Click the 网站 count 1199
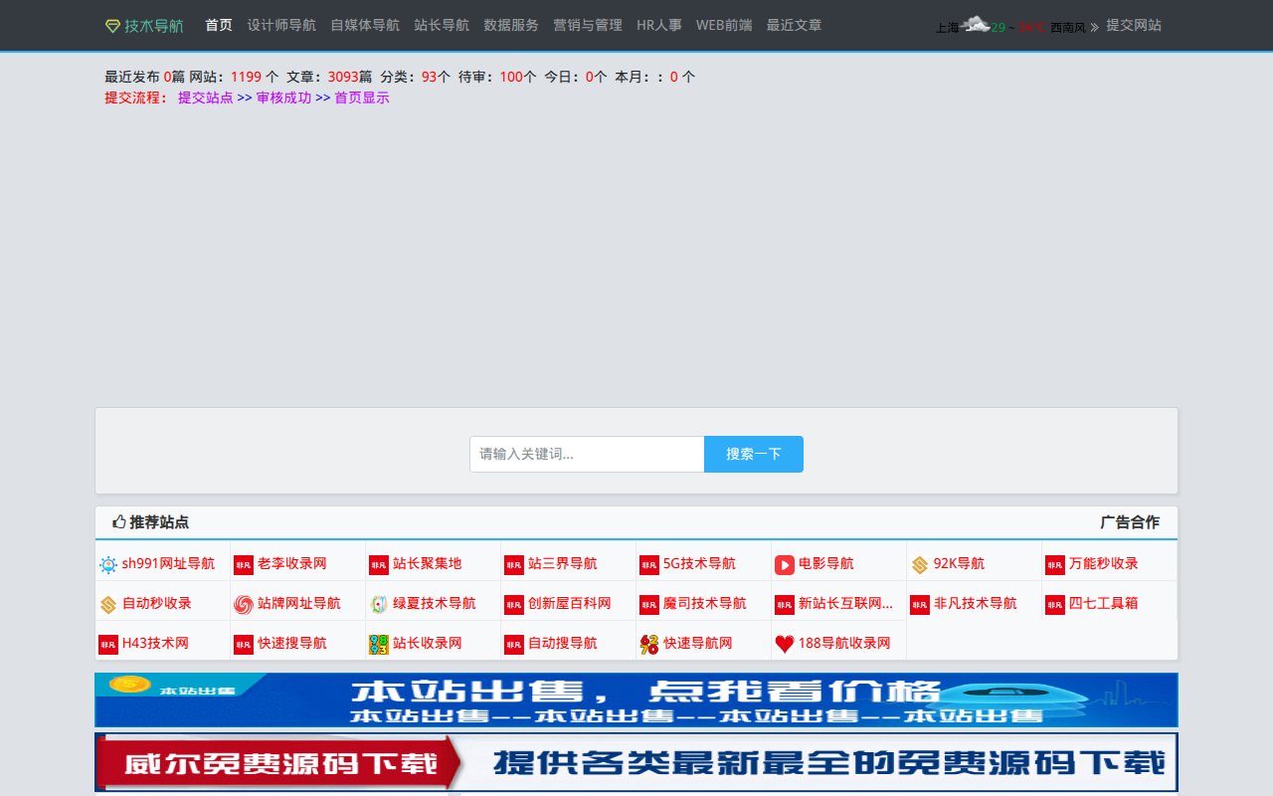The image size is (1273, 796). point(246,77)
